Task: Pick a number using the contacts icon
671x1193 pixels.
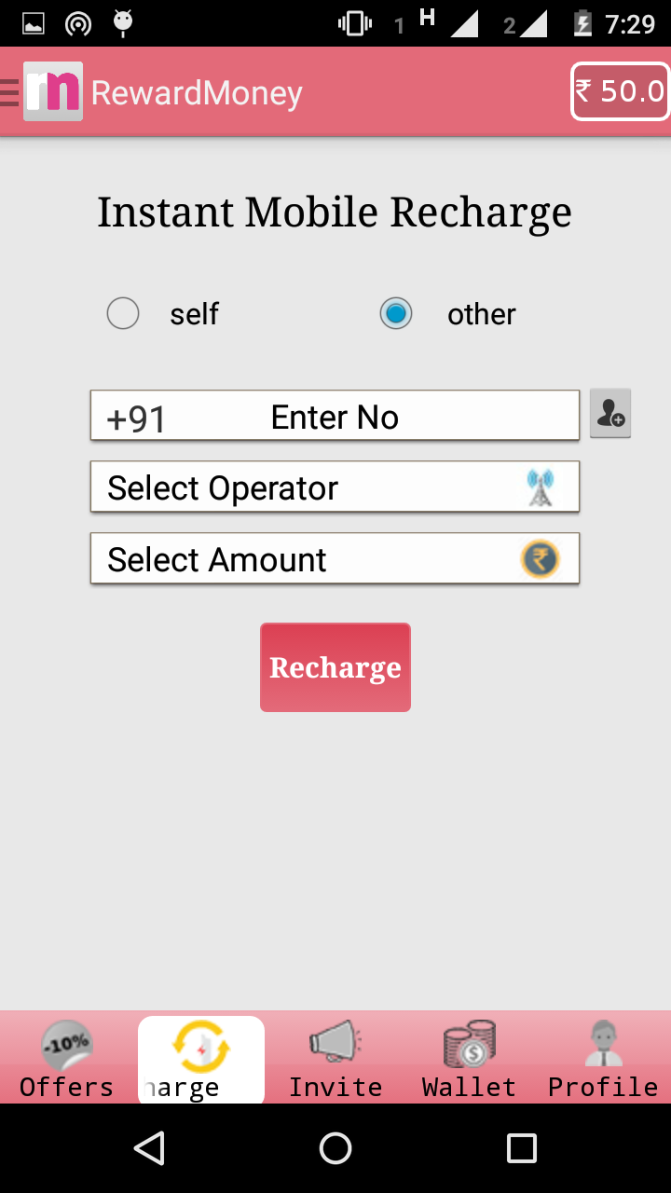Action: [610, 413]
